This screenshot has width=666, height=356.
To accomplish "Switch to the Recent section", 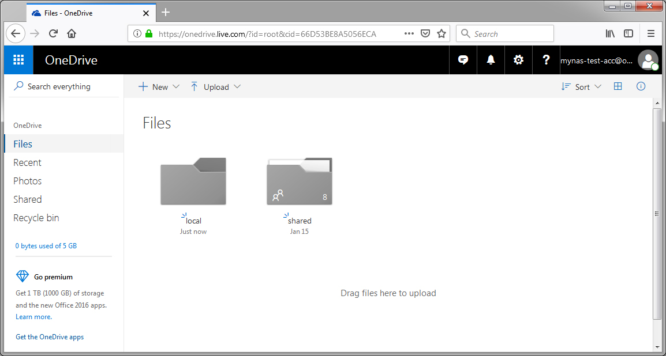I will 27,162.
